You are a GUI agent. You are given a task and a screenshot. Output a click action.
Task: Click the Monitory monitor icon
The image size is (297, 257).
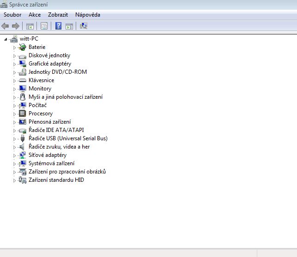pyautogui.click(x=23, y=89)
